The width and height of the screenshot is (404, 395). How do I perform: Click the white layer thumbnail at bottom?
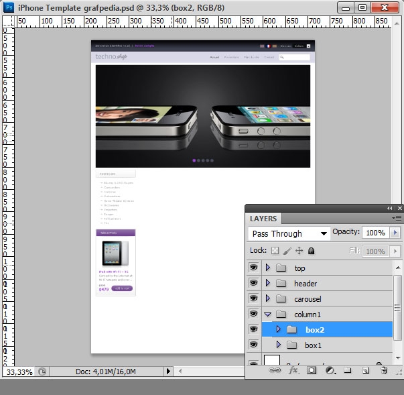click(272, 359)
